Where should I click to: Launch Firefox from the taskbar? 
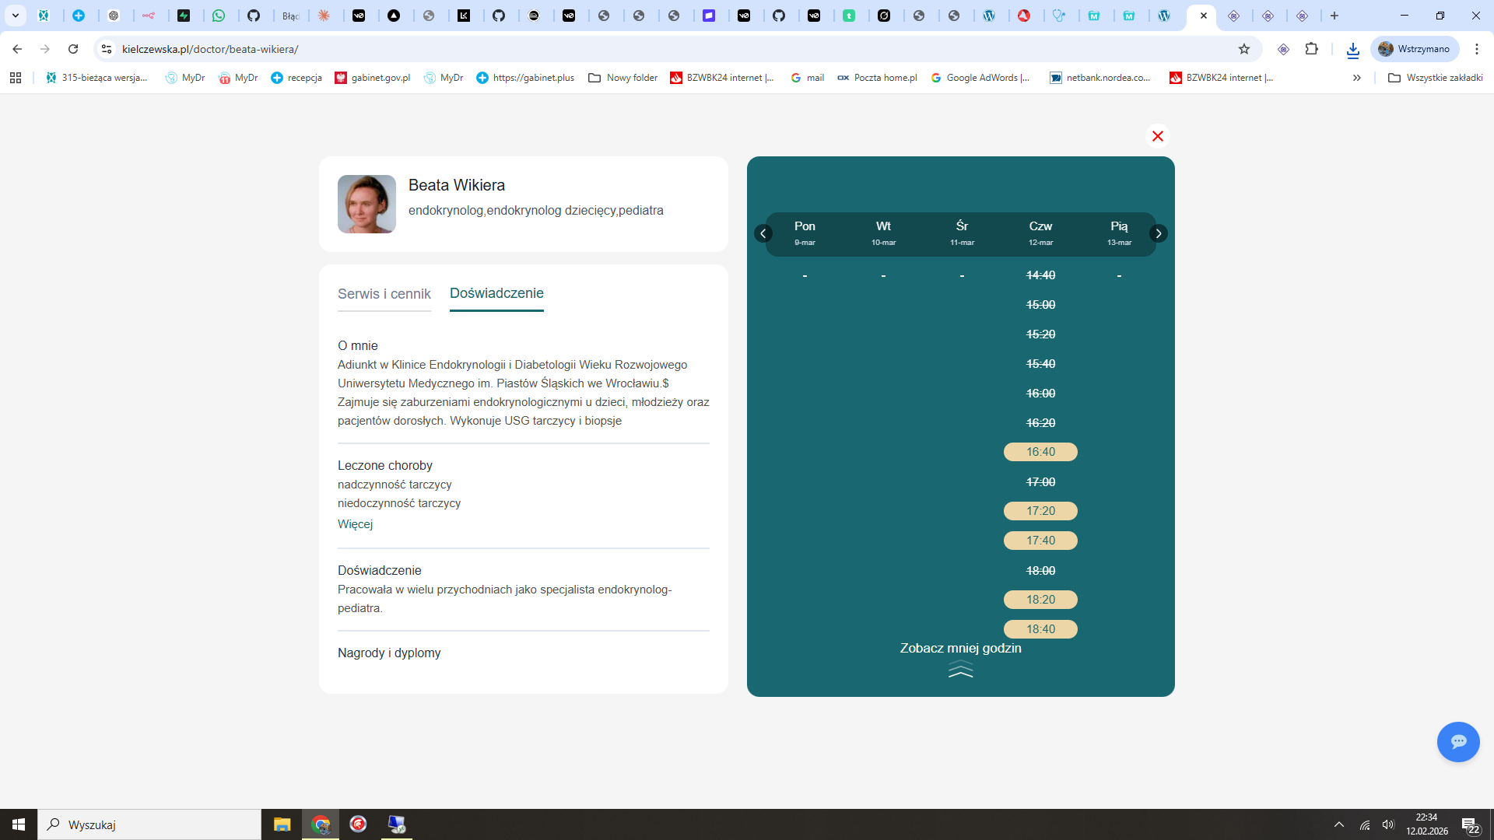[x=358, y=824]
